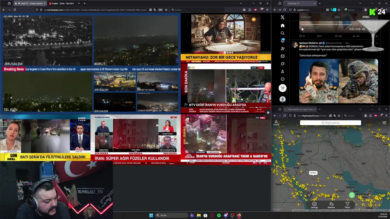Adjust 90% zoom indicator in address bar
This screenshot has width=390, height=219.
160,10
